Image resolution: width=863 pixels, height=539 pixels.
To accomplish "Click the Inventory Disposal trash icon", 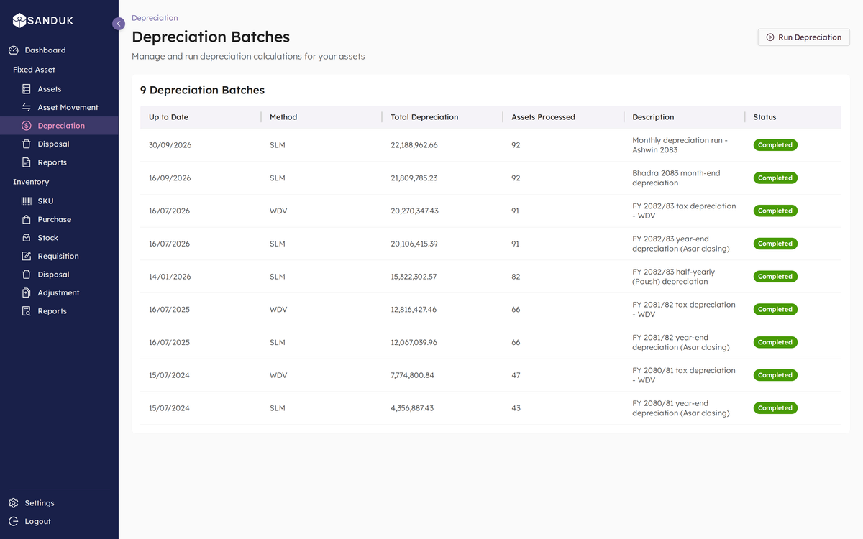I will point(27,275).
